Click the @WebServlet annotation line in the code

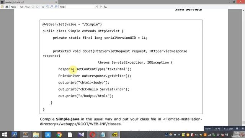[72, 25]
